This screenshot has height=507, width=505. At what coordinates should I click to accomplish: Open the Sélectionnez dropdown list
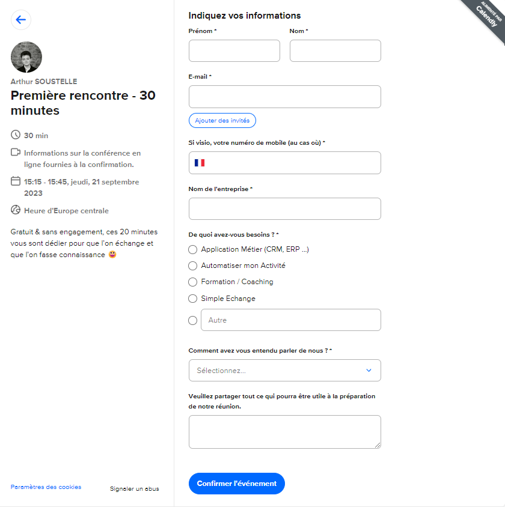(x=284, y=370)
